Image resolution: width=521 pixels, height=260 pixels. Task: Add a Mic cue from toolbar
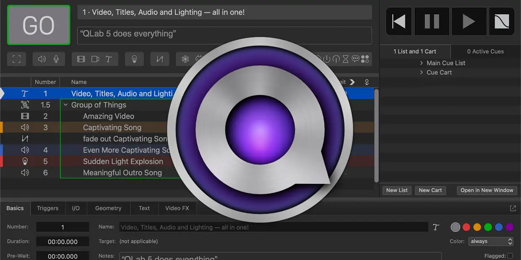tap(56, 59)
